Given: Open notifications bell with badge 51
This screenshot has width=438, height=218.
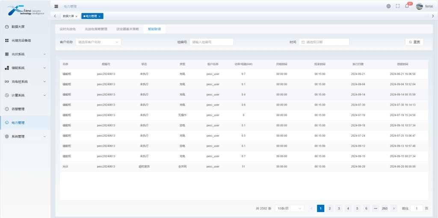Looking at the screenshot, I should tap(407, 6).
